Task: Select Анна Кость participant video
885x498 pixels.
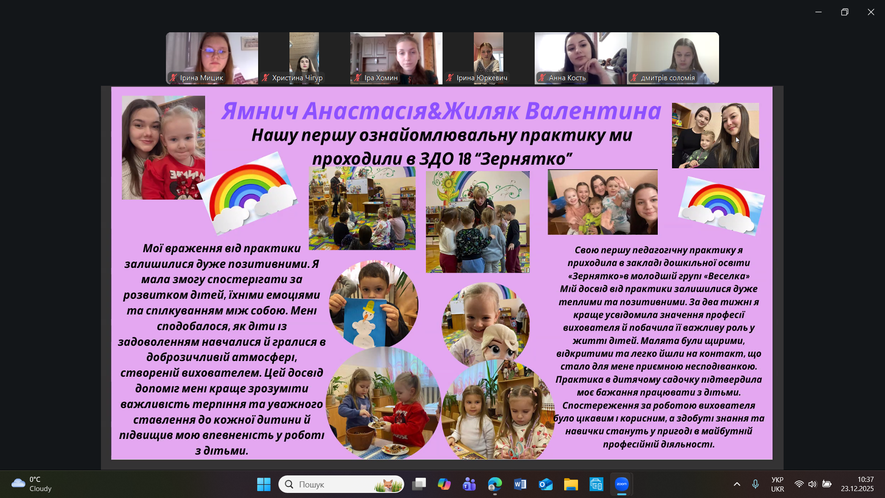Action: (x=580, y=58)
